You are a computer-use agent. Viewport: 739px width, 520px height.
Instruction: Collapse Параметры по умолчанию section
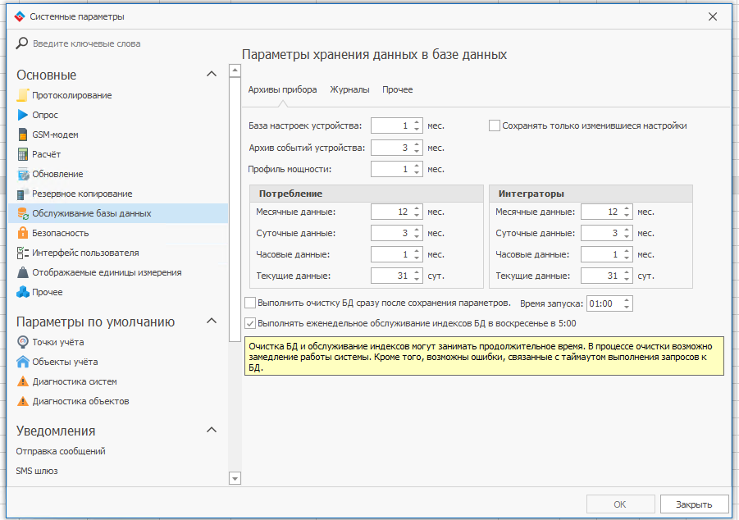[x=212, y=322]
